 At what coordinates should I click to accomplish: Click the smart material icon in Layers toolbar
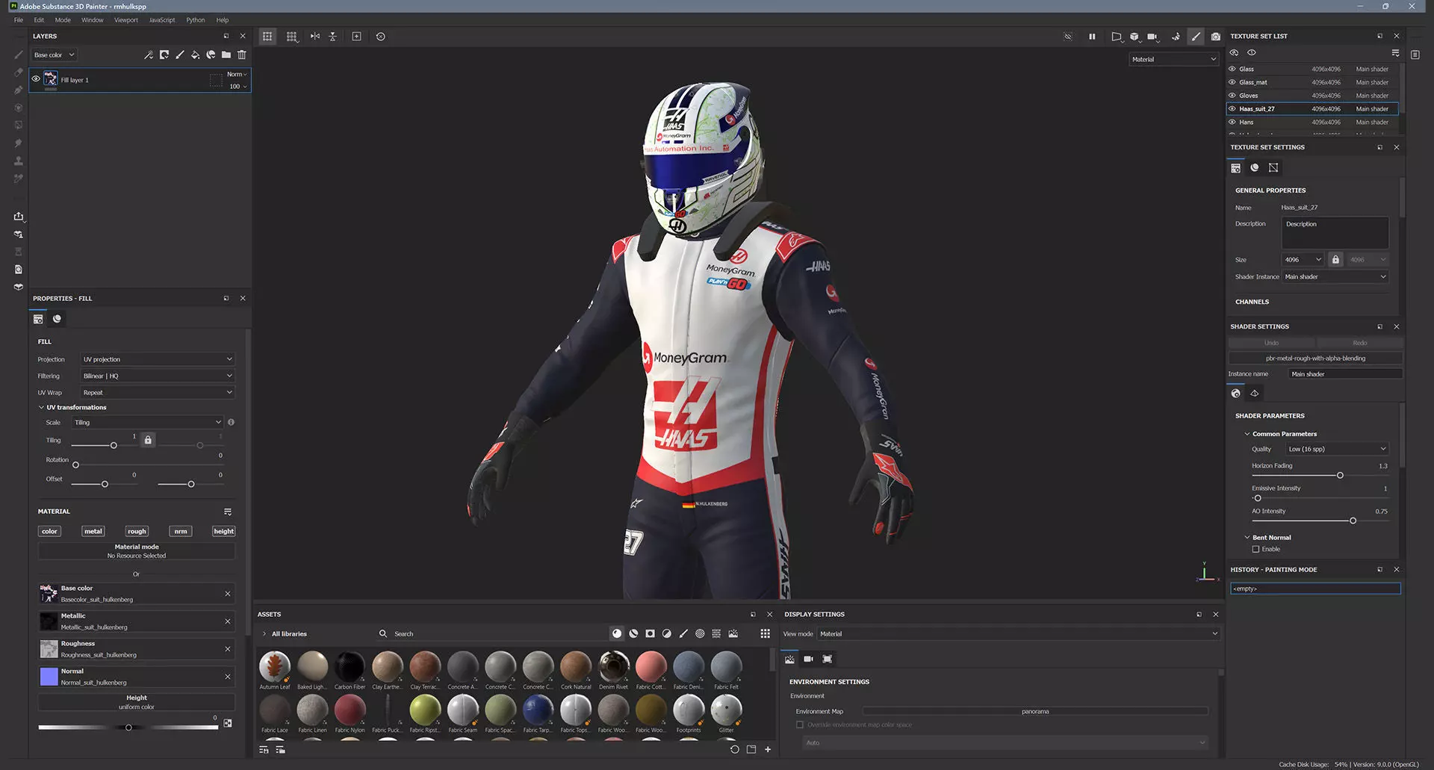tap(211, 55)
